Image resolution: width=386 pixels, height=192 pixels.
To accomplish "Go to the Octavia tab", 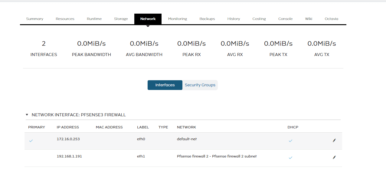I will pyautogui.click(x=332, y=19).
